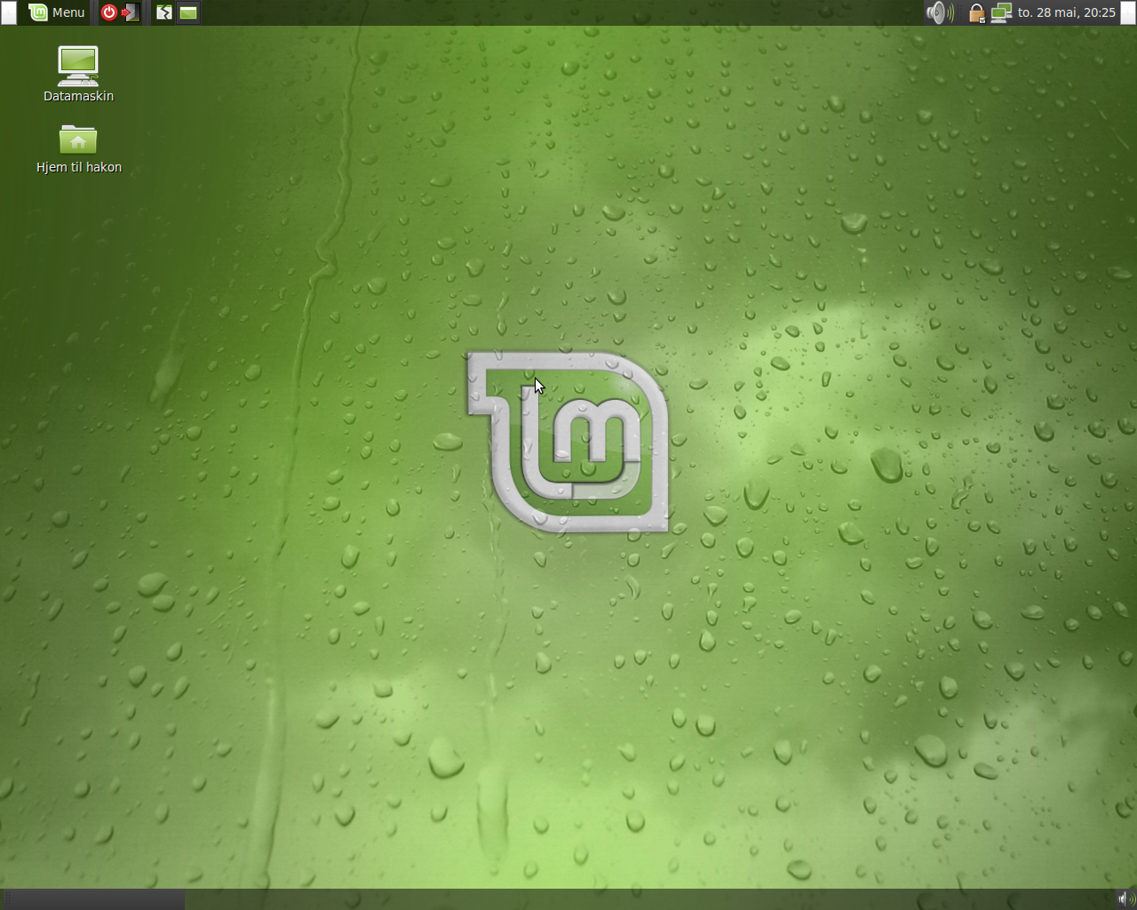Open the Linux Mint Menu
This screenshot has height=910, width=1137.
tap(57, 12)
